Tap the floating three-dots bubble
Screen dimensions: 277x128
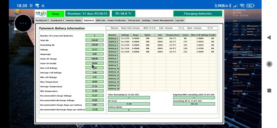tap(23, 23)
